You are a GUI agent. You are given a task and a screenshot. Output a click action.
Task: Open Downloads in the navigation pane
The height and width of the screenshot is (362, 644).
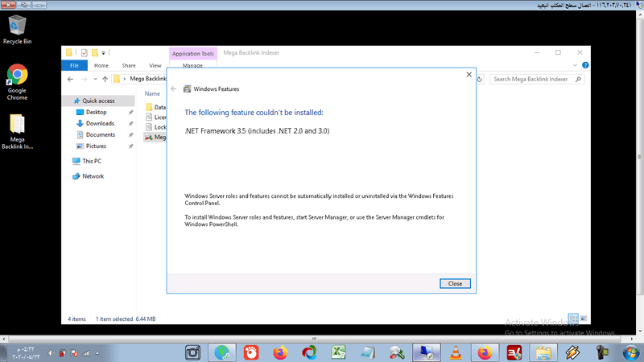pos(100,123)
